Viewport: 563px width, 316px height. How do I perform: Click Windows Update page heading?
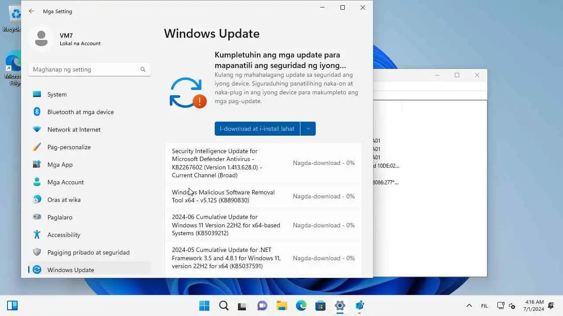[x=212, y=34]
